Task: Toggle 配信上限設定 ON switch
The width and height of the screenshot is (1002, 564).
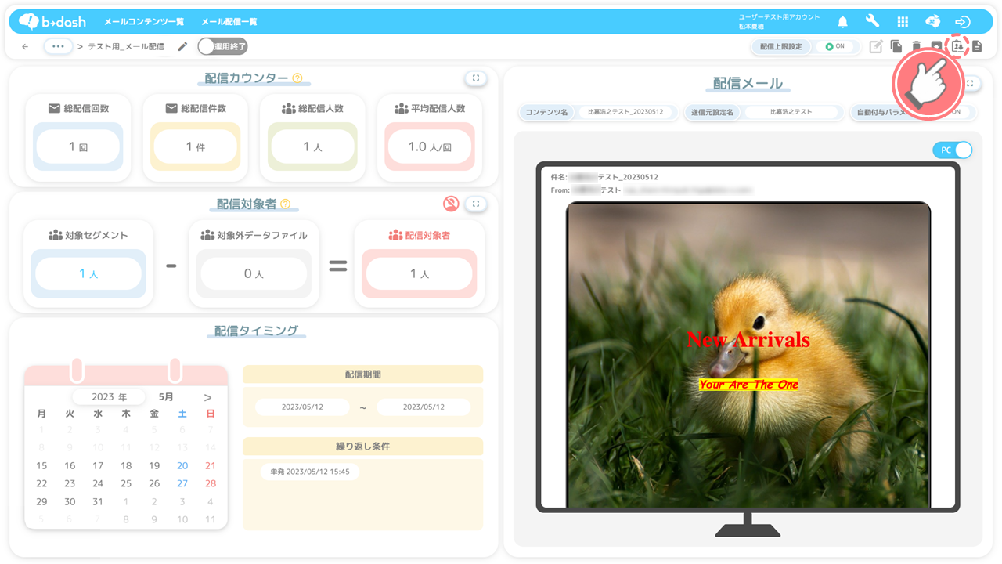Action: (836, 46)
